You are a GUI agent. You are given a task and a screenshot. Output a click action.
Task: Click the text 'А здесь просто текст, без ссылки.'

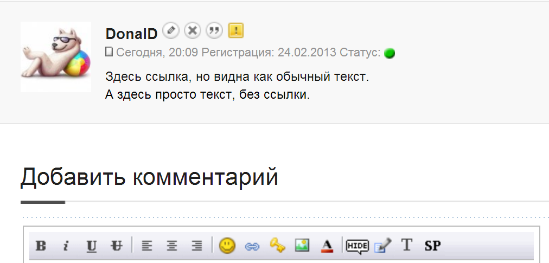(x=208, y=94)
